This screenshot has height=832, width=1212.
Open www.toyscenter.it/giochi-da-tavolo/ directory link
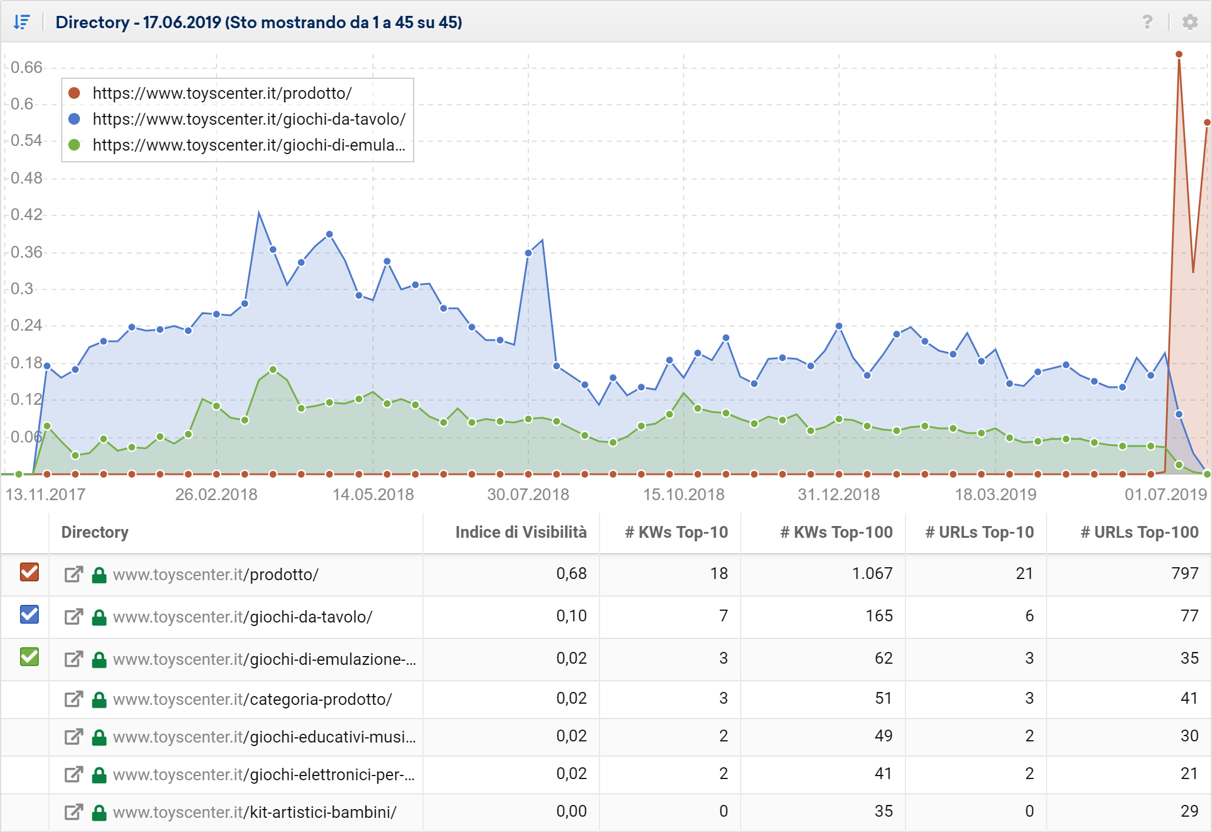(242, 617)
